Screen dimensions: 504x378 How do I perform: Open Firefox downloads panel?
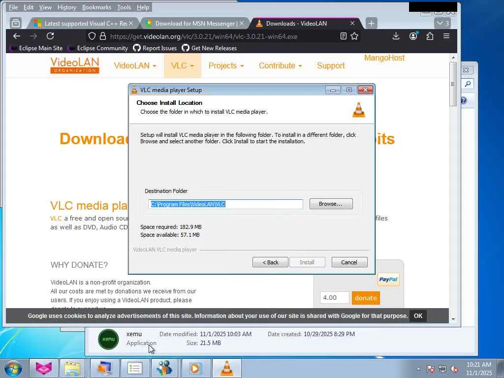[396, 36]
